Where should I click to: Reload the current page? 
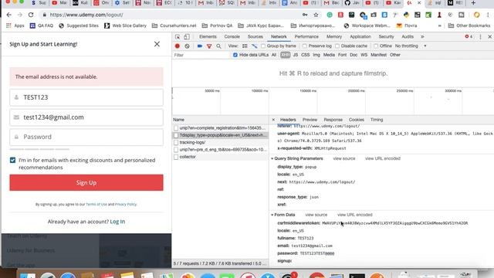[31, 15]
